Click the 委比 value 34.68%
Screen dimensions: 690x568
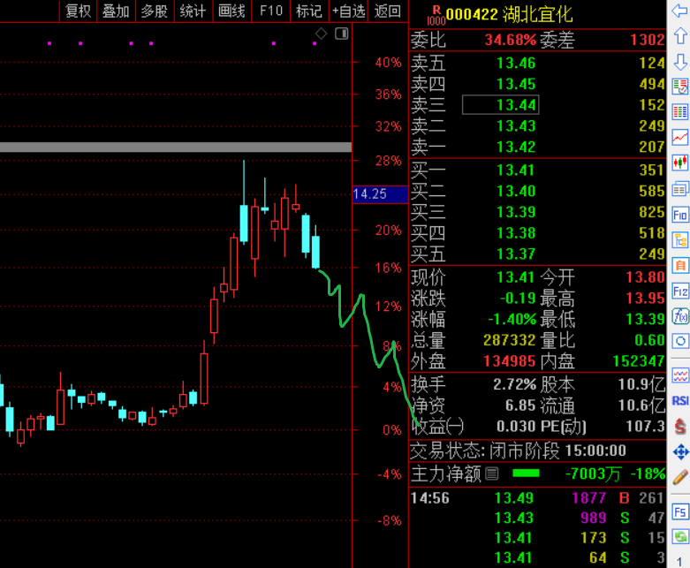coord(511,40)
